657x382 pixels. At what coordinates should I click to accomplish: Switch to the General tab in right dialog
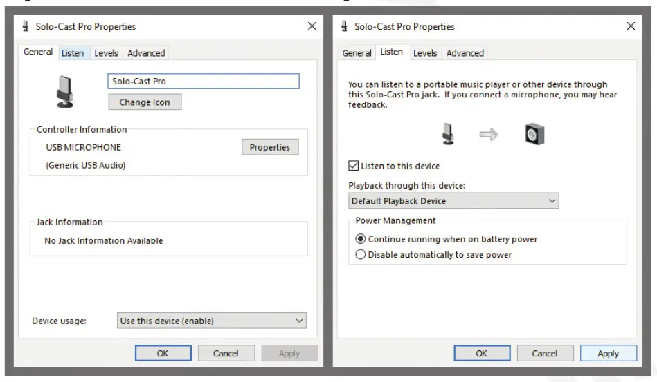[357, 53]
